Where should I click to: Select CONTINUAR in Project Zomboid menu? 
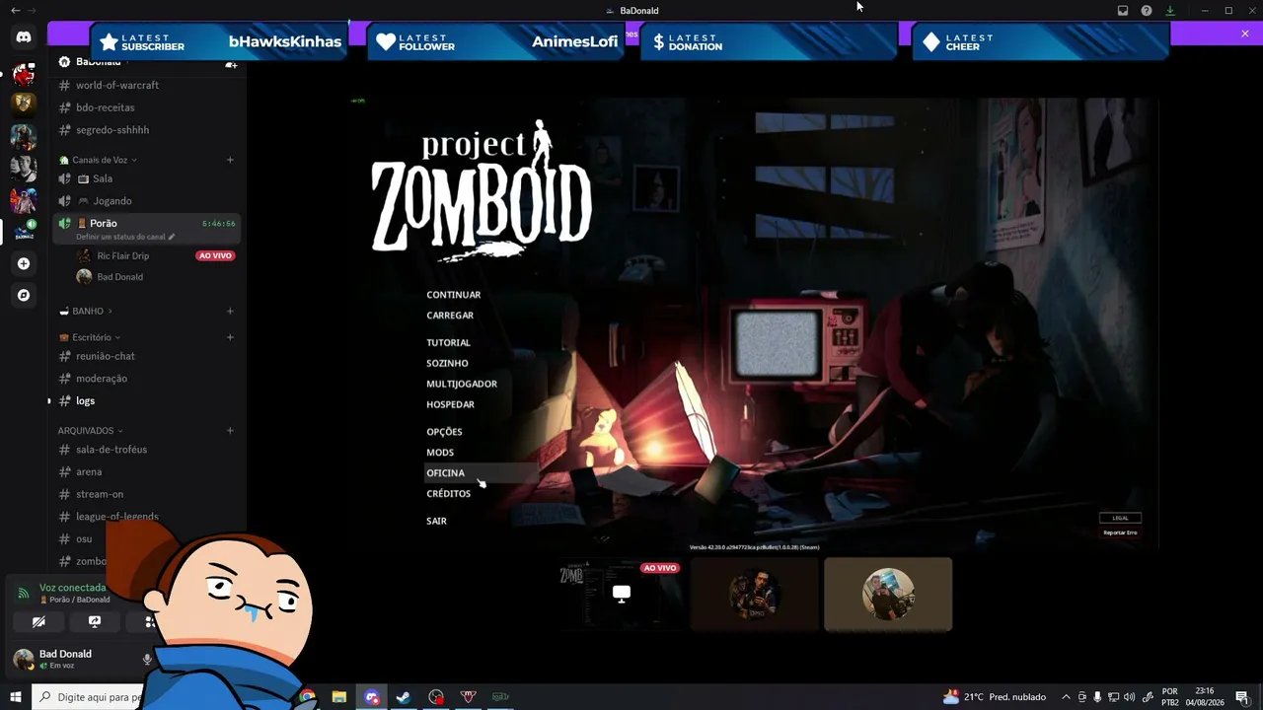pos(454,295)
